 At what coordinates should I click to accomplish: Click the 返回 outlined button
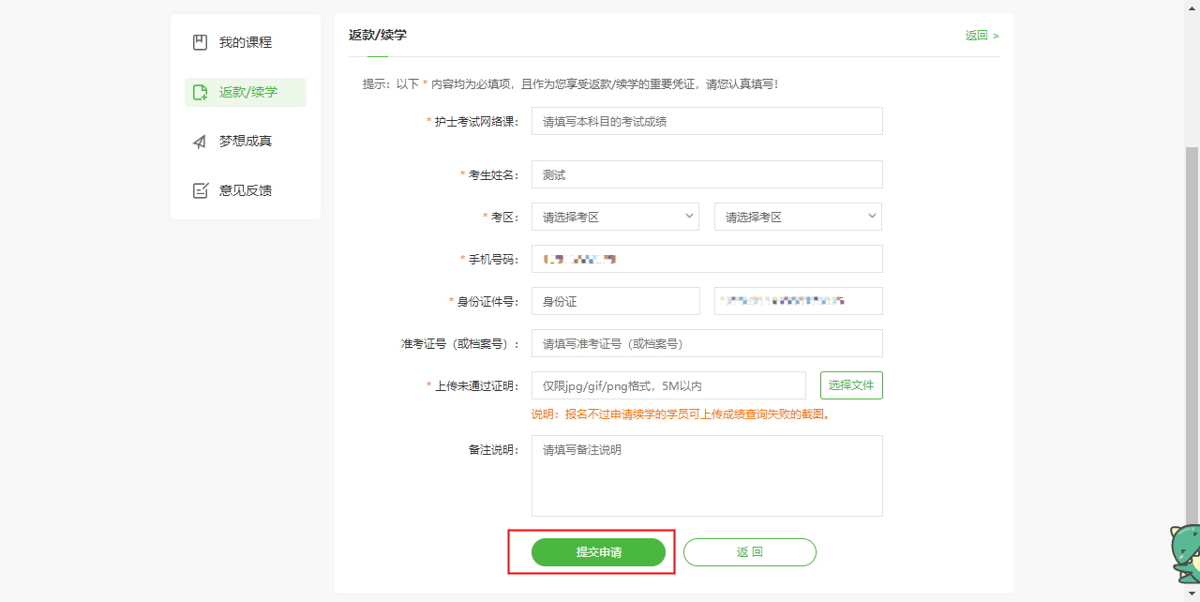point(749,552)
